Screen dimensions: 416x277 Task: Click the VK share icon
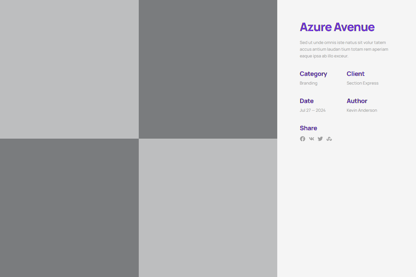tap(311, 139)
